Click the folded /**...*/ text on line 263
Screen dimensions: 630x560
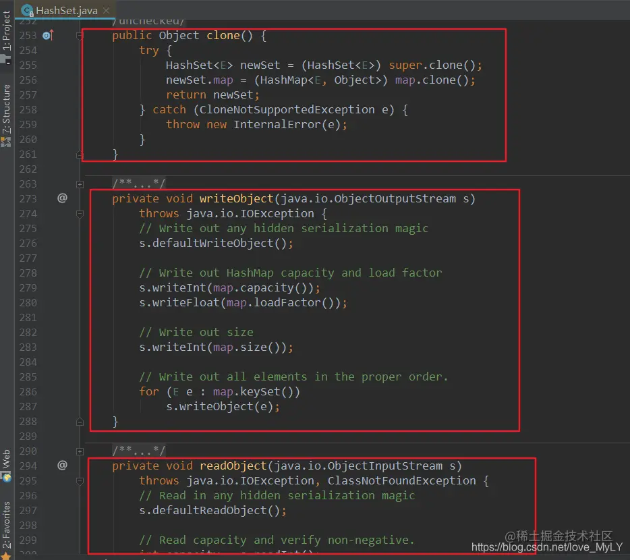pos(139,184)
